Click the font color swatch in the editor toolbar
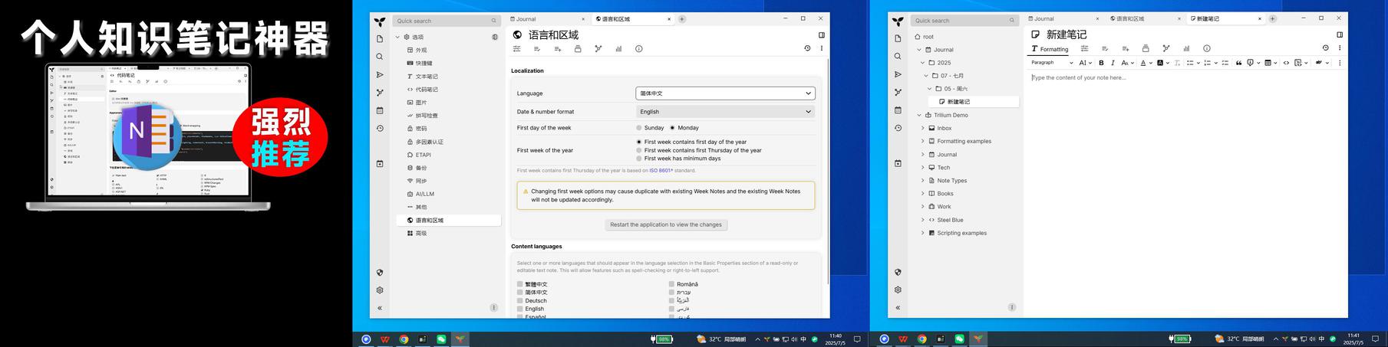 pyautogui.click(x=1142, y=63)
